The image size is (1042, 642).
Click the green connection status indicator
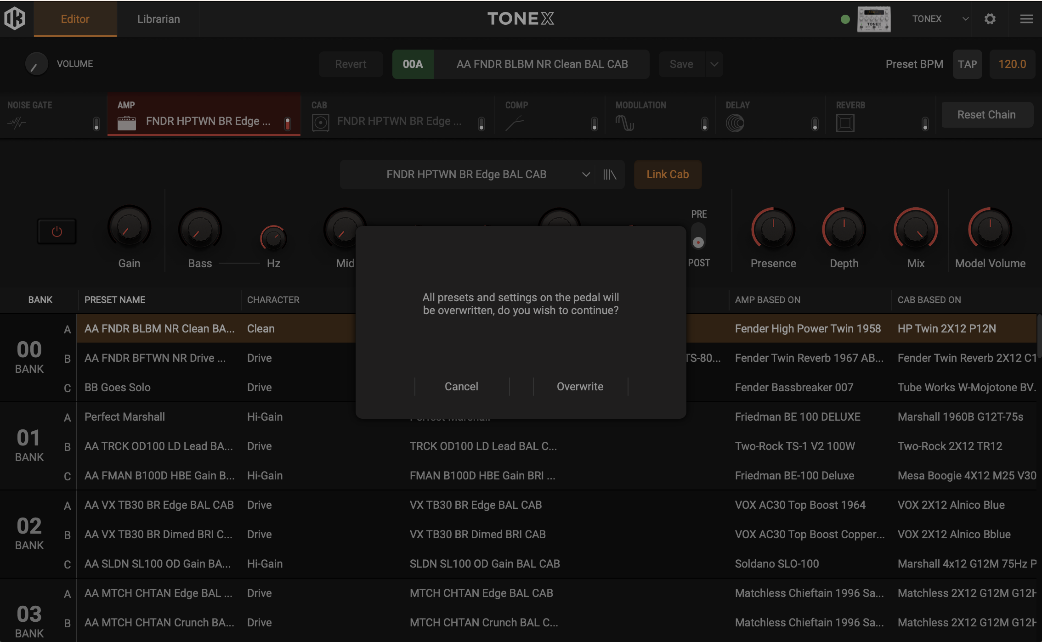pyautogui.click(x=845, y=19)
